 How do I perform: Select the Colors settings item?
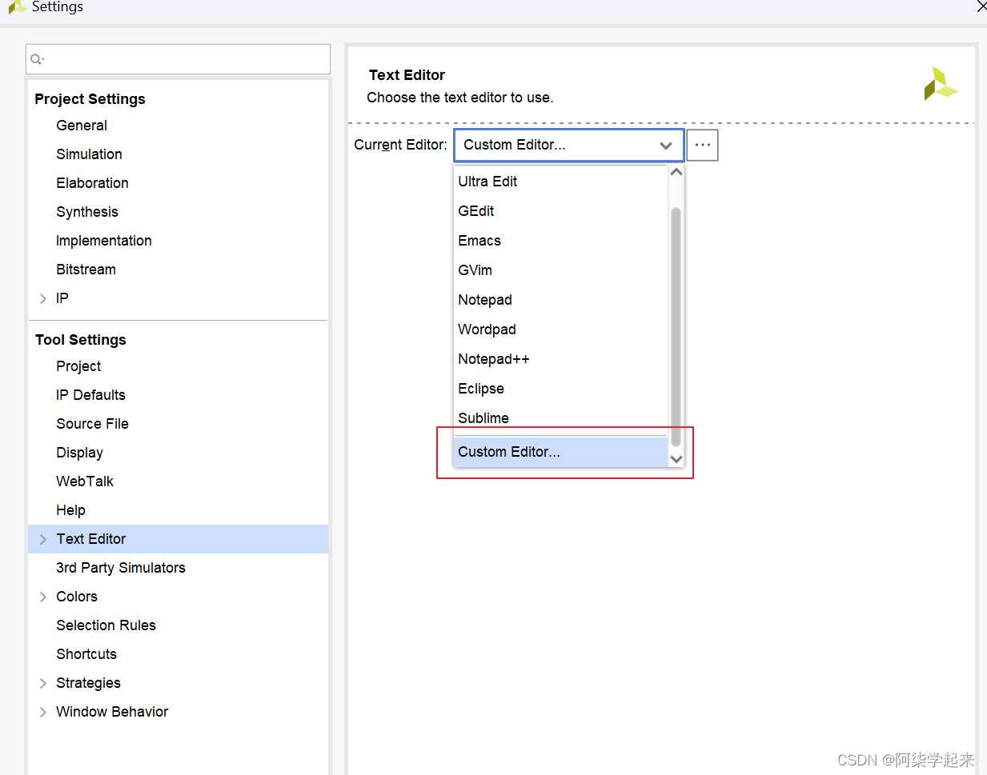(77, 597)
